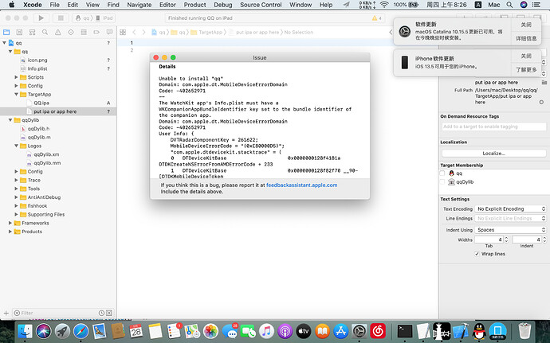550x343 pixels.
Task: Toggle the Wrap lines checkbox
Action: [477, 254]
